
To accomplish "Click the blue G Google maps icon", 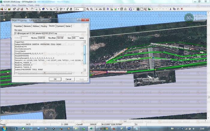I will point(130,9).
